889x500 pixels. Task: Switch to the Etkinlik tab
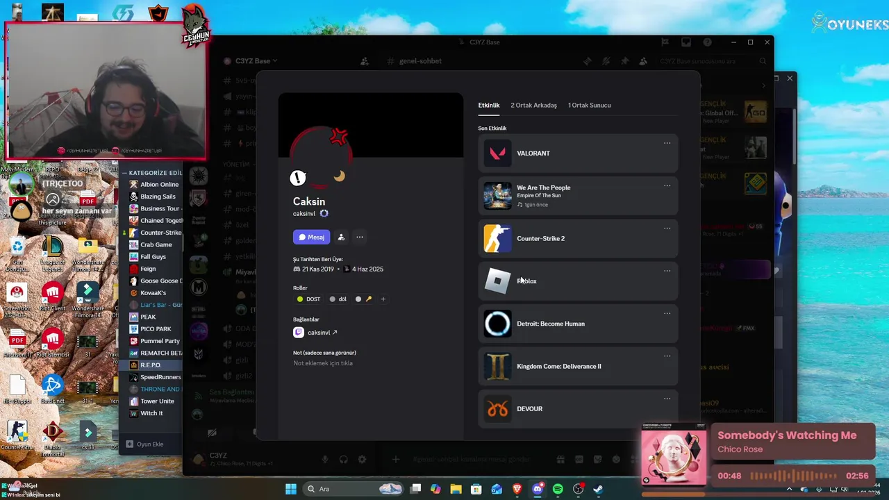[x=489, y=105]
